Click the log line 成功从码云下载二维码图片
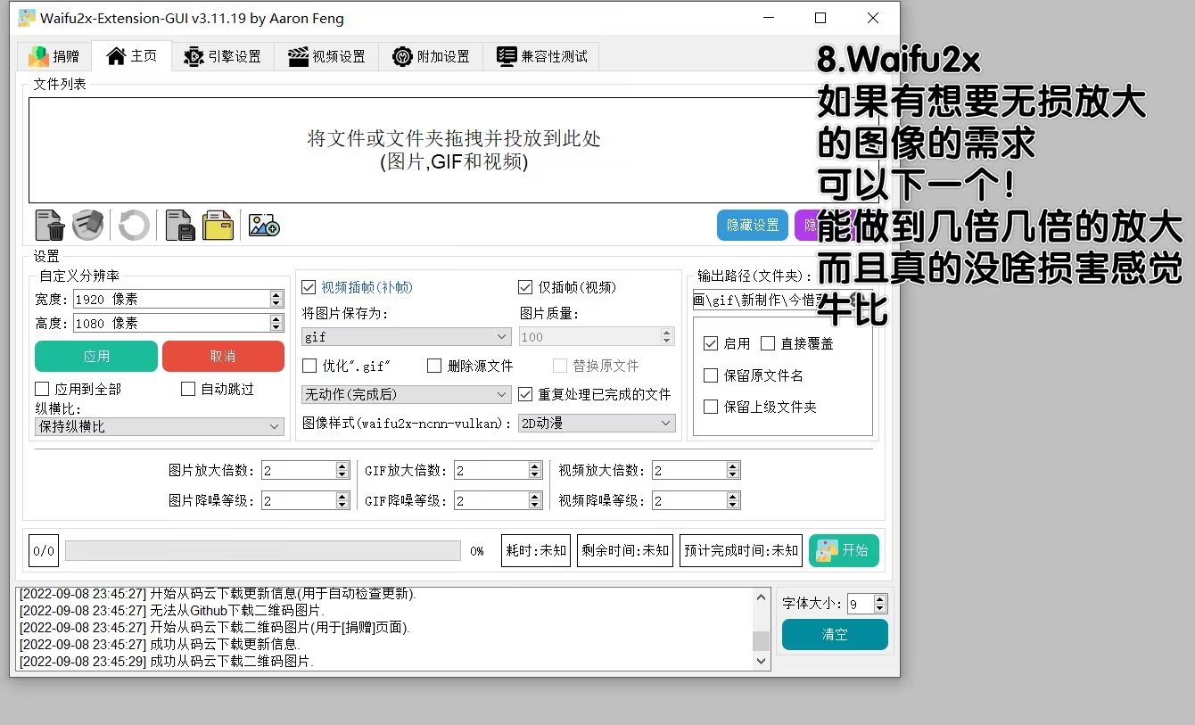 click(x=167, y=661)
